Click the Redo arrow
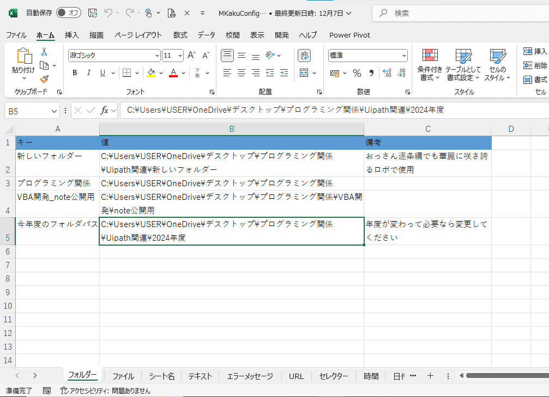The height and width of the screenshot is (397, 549). pos(130,13)
